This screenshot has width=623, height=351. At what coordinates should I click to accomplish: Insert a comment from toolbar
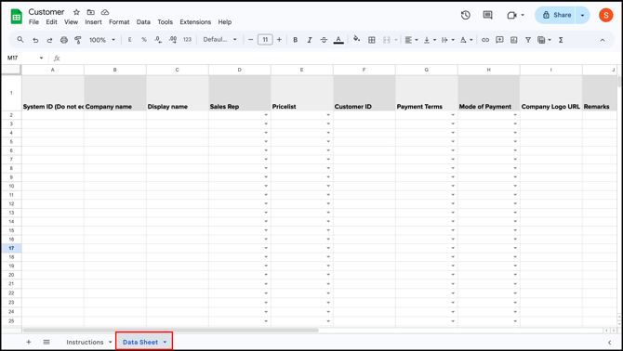[499, 40]
